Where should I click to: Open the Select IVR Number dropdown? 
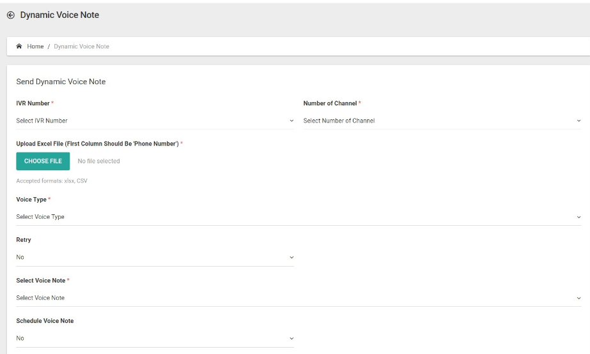tap(155, 121)
